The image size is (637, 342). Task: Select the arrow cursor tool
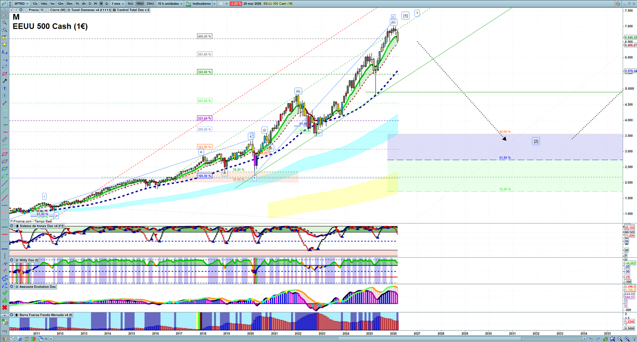[x=4, y=16]
